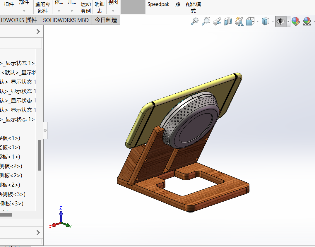Click the Zoom to Fit magnifier icon
The width and height of the screenshot is (315, 247).
click(x=195, y=21)
